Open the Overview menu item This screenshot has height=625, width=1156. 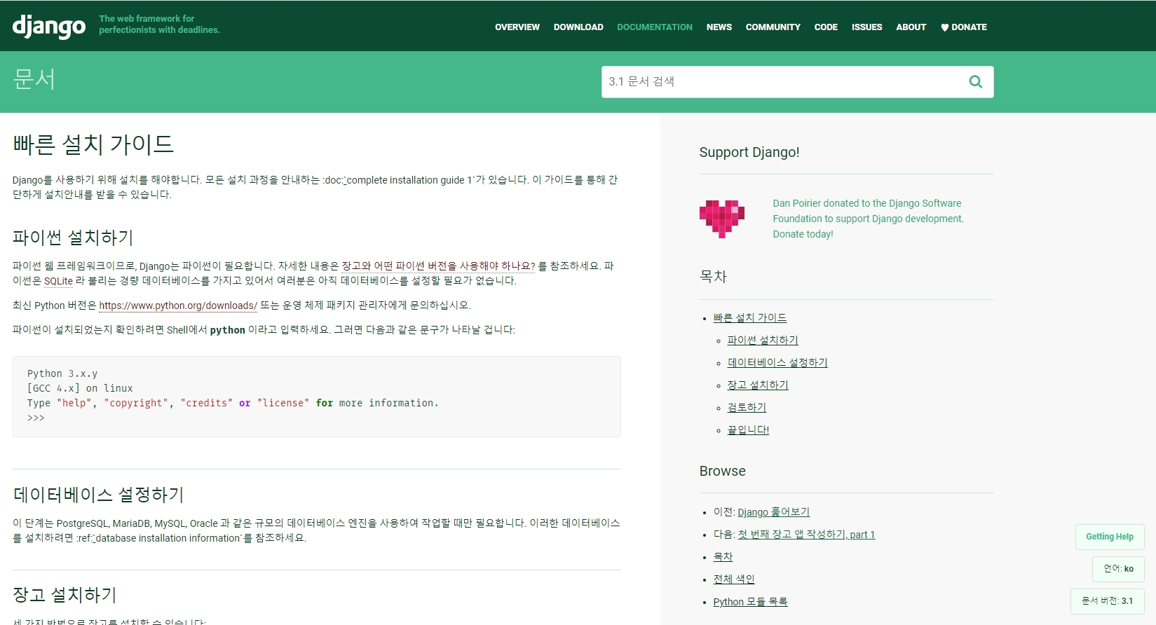(517, 27)
